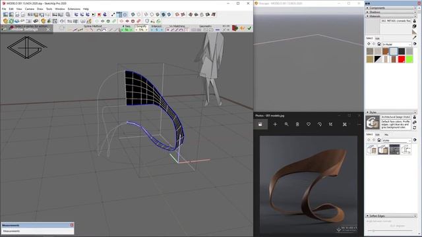This screenshot has width=422, height=237.
Task: Update style with changes icon
Action: pos(415,128)
